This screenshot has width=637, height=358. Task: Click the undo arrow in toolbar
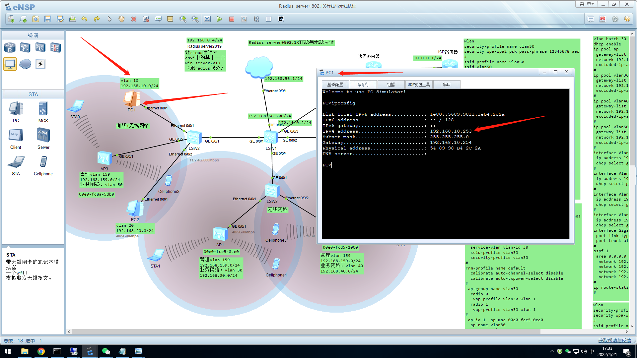pyautogui.click(x=84, y=19)
